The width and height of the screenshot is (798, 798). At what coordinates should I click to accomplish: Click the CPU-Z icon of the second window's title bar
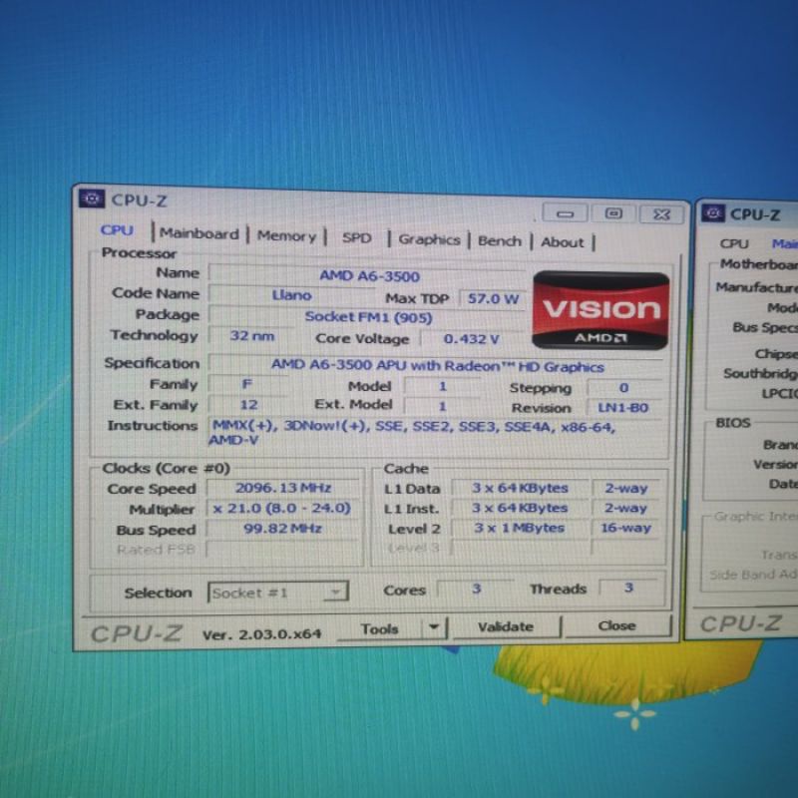point(713,212)
